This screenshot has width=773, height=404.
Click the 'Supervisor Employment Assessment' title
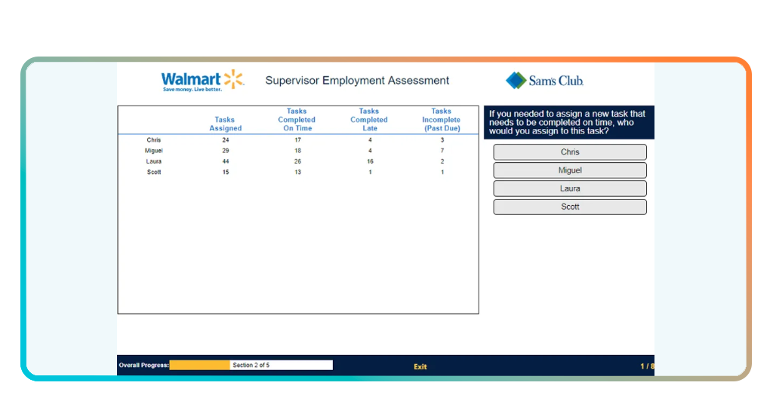[x=357, y=81]
